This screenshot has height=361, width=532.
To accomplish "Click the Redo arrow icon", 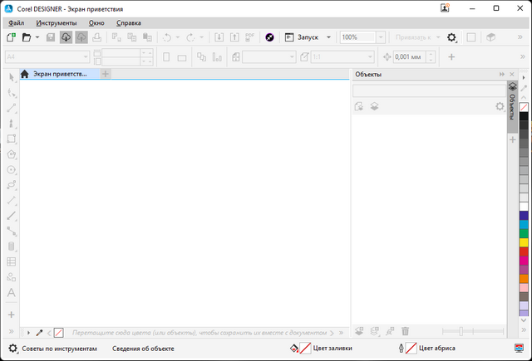I will click(x=190, y=37).
